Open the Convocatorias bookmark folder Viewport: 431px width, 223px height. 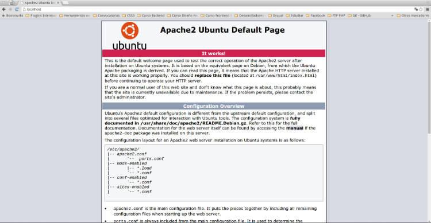click(x=106, y=15)
